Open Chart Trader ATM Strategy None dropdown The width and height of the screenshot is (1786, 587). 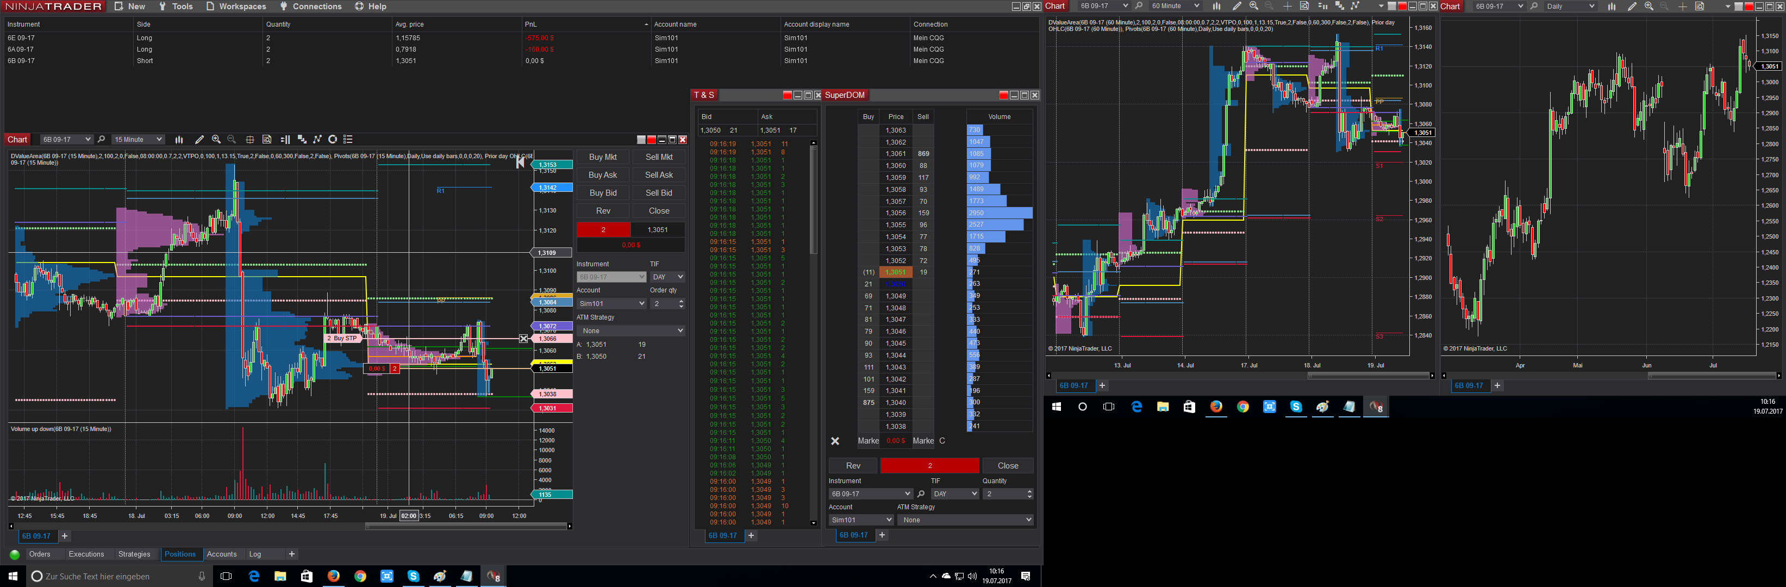point(631,331)
